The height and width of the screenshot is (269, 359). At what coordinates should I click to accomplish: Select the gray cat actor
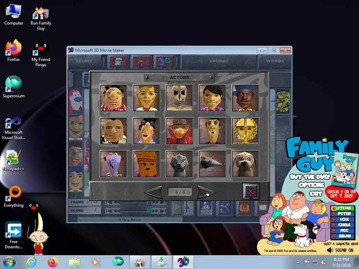pos(179,164)
